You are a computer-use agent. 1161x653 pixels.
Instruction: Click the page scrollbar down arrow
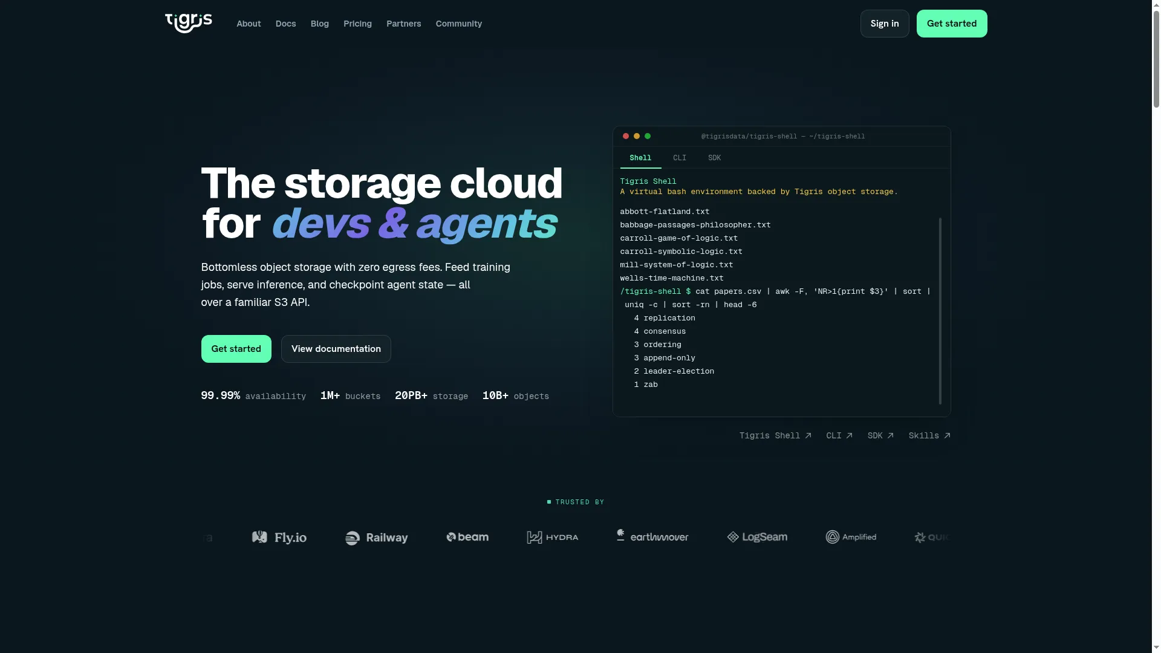(1156, 648)
